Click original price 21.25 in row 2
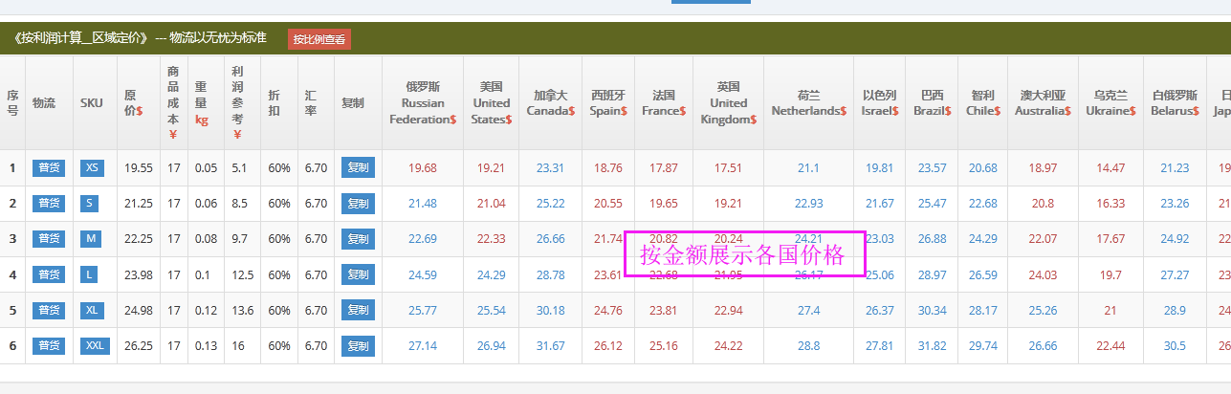1231x394 pixels. tap(139, 204)
